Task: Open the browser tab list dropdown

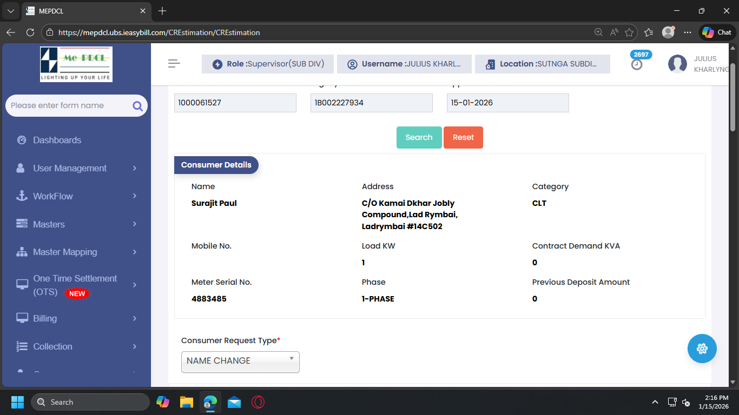Action: point(10,11)
